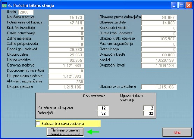Image resolution: width=194 pixels, height=139 pixels.
Task: Select the Ukupno stalna sredstva field
Action: click(x=67, y=76)
